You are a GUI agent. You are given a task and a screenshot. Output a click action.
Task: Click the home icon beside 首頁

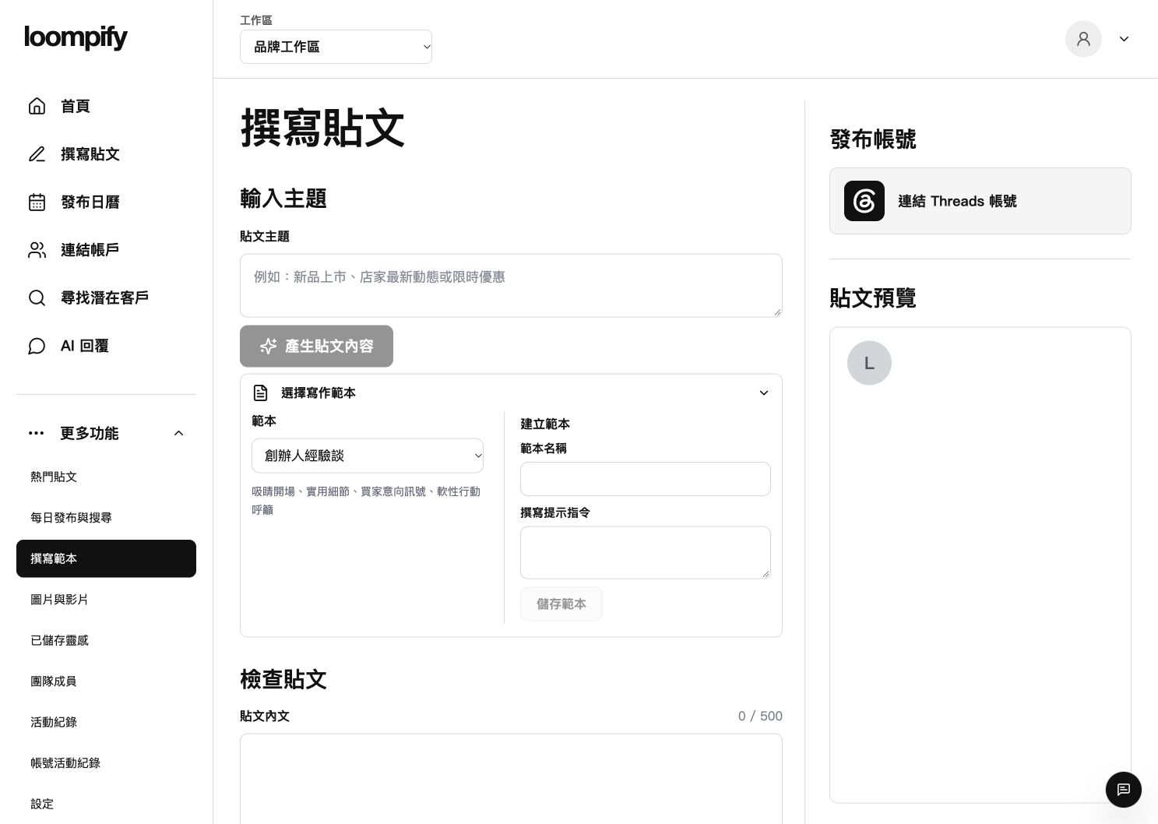(37, 106)
